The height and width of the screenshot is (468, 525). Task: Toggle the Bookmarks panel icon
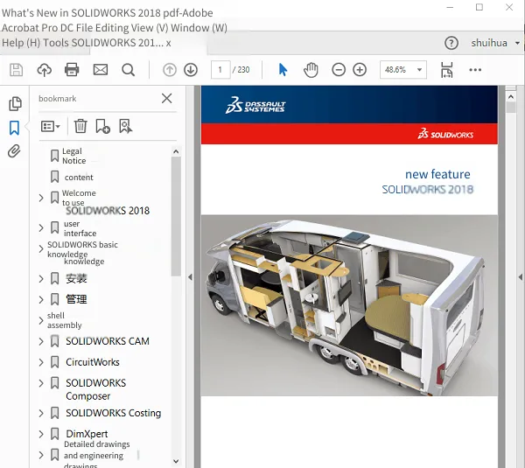[14, 128]
